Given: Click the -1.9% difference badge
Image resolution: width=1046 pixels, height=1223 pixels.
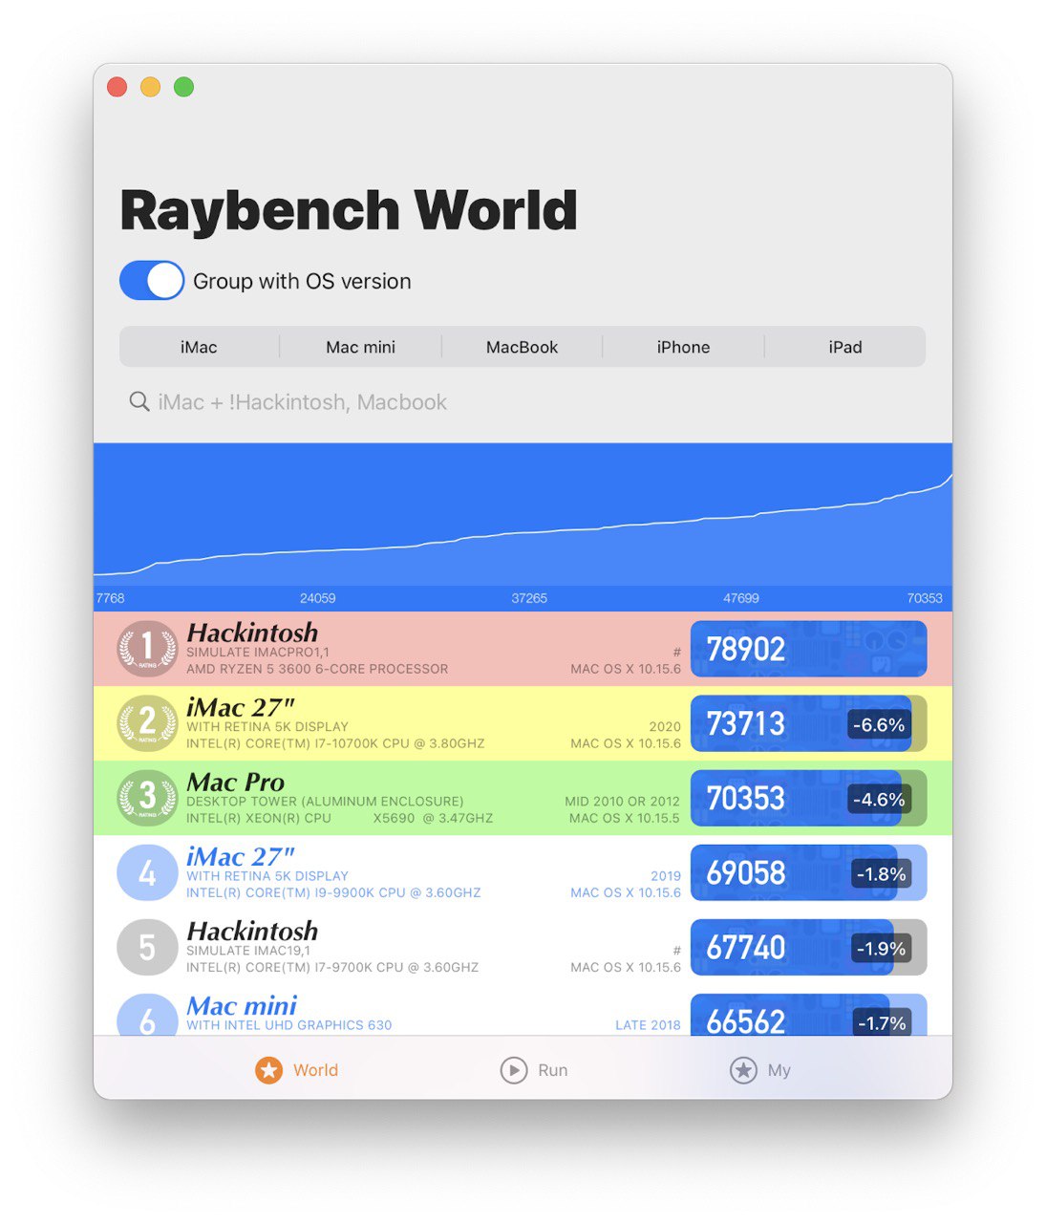Looking at the screenshot, I should pos(881,949).
